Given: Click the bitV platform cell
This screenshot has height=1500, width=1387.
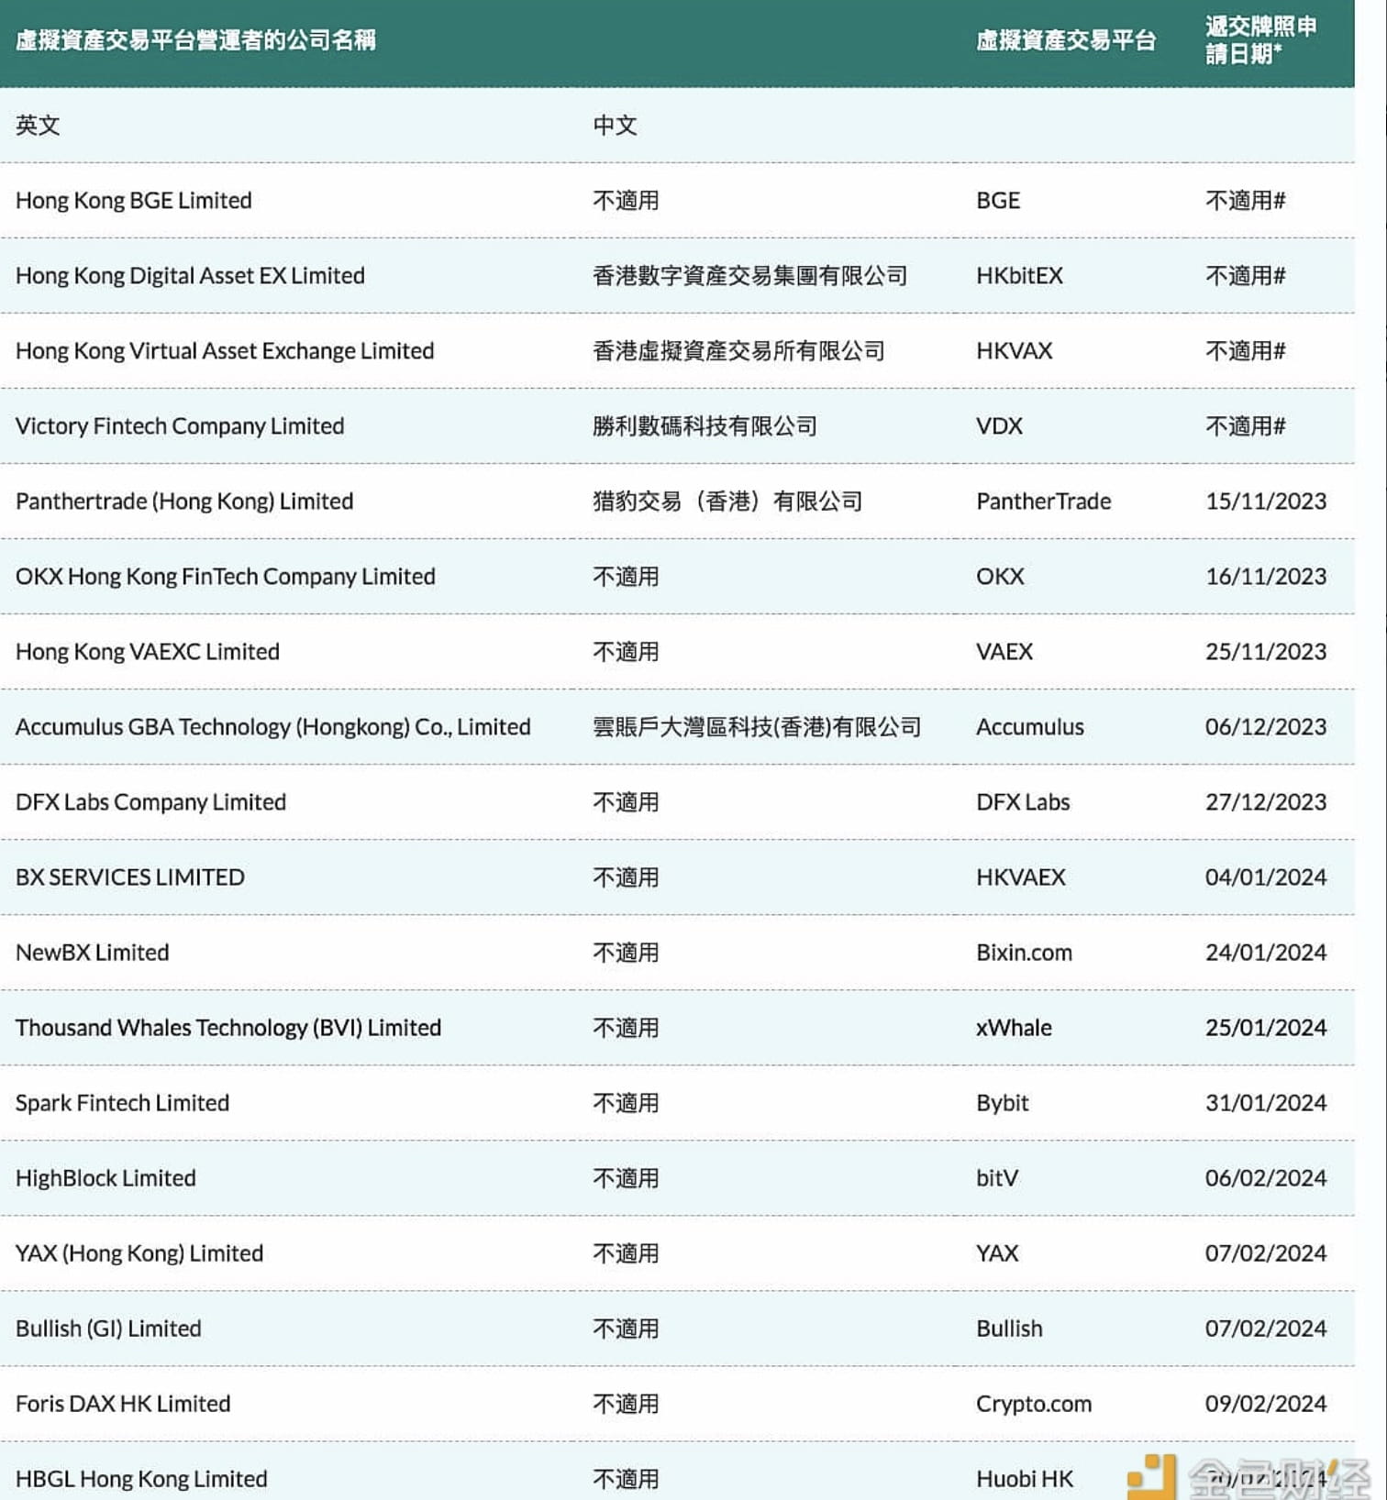Looking at the screenshot, I should 997,1178.
